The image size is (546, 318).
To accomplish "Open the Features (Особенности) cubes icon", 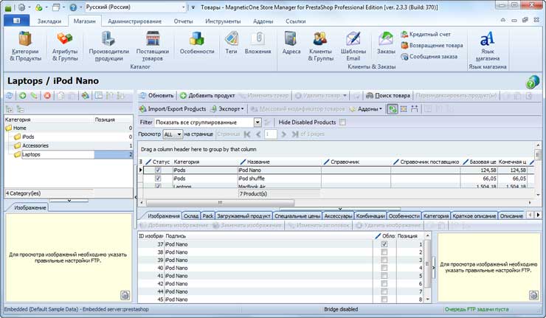I will pos(197,43).
